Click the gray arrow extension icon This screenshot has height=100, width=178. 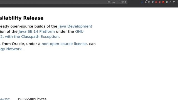coord(170,2)
